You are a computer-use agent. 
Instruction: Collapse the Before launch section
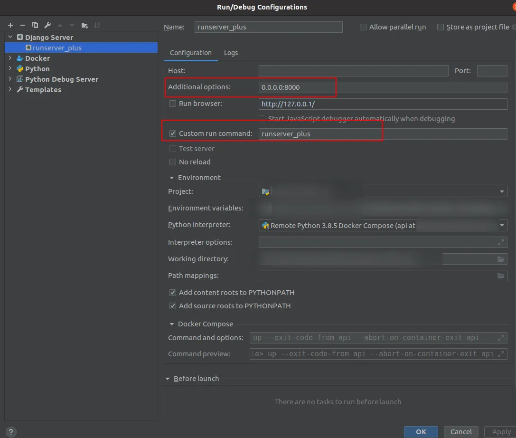(x=168, y=379)
